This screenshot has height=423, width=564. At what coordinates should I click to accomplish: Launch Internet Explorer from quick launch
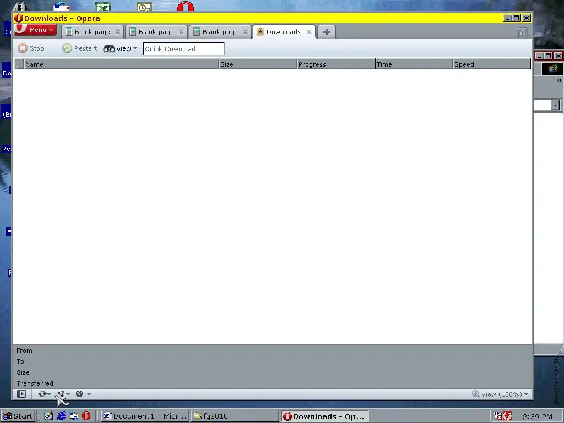tap(61, 416)
